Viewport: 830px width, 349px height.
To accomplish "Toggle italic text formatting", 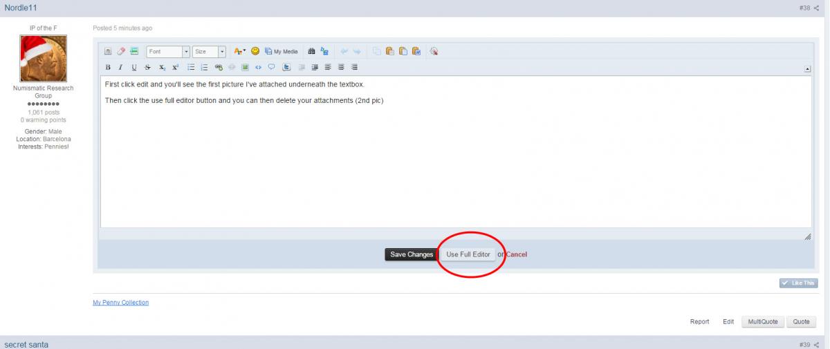I will 120,67.
